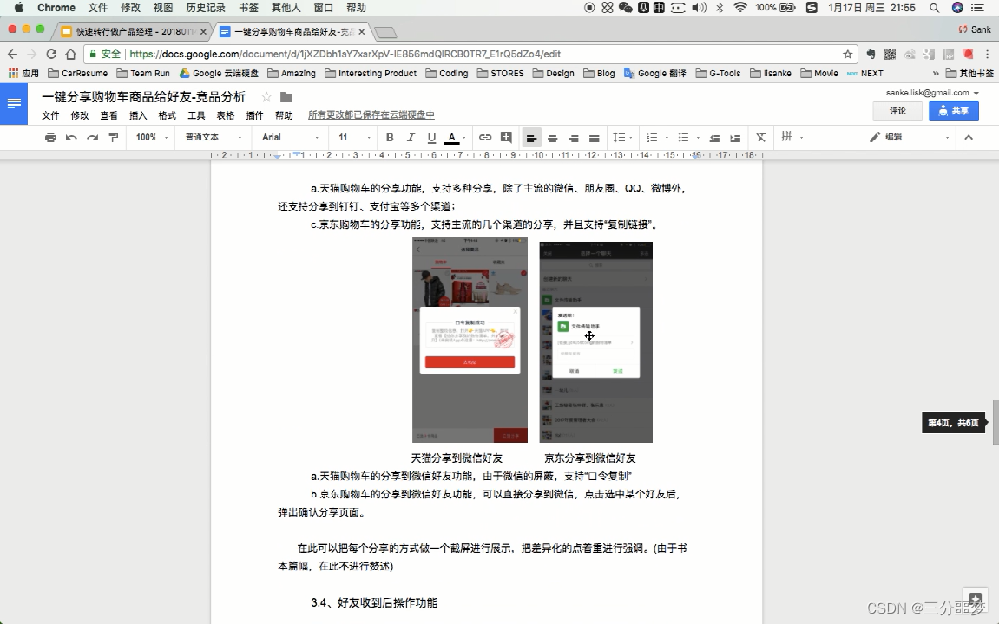Toggle Italic formatting
This screenshot has height=624, width=999.
tap(411, 137)
